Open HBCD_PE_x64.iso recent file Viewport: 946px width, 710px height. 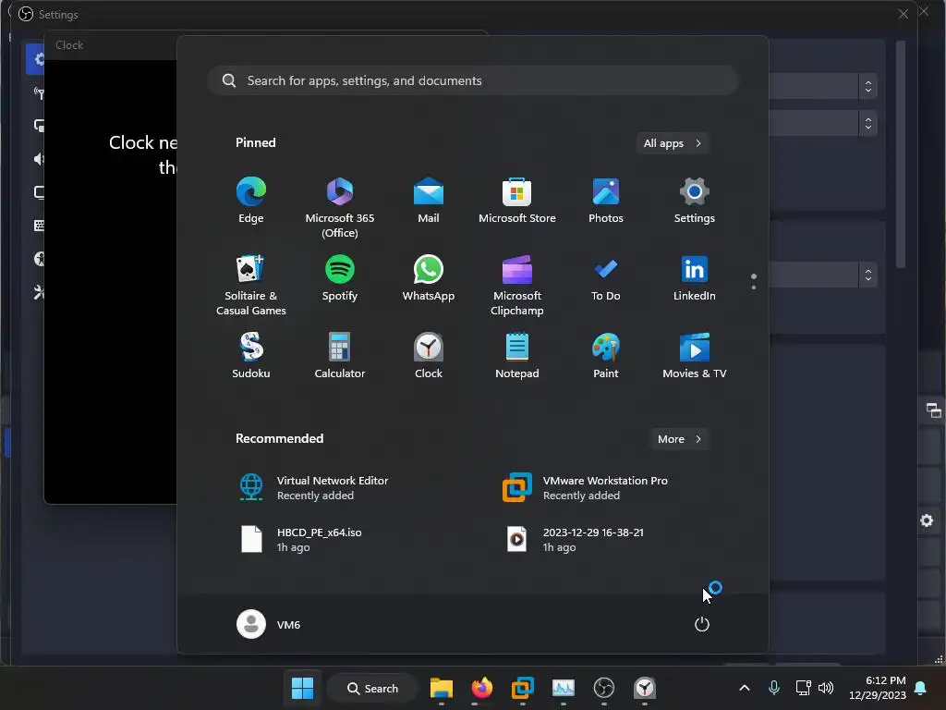coord(300,539)
